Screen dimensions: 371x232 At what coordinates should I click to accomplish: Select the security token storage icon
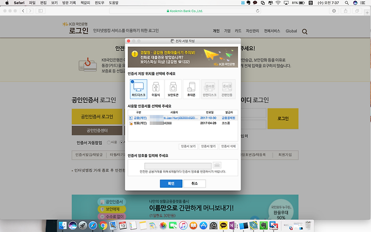coord(173,89)
